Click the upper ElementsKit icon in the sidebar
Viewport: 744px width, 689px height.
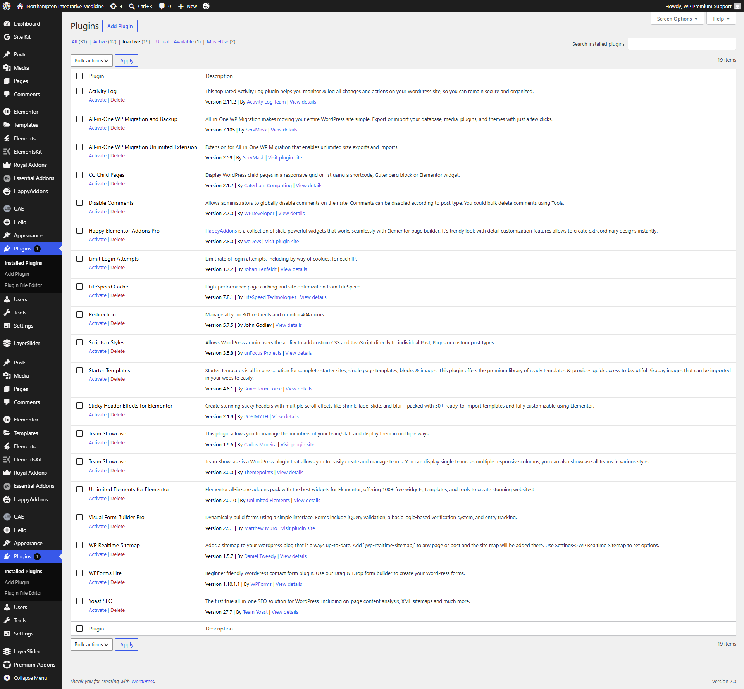pos(7,152)
